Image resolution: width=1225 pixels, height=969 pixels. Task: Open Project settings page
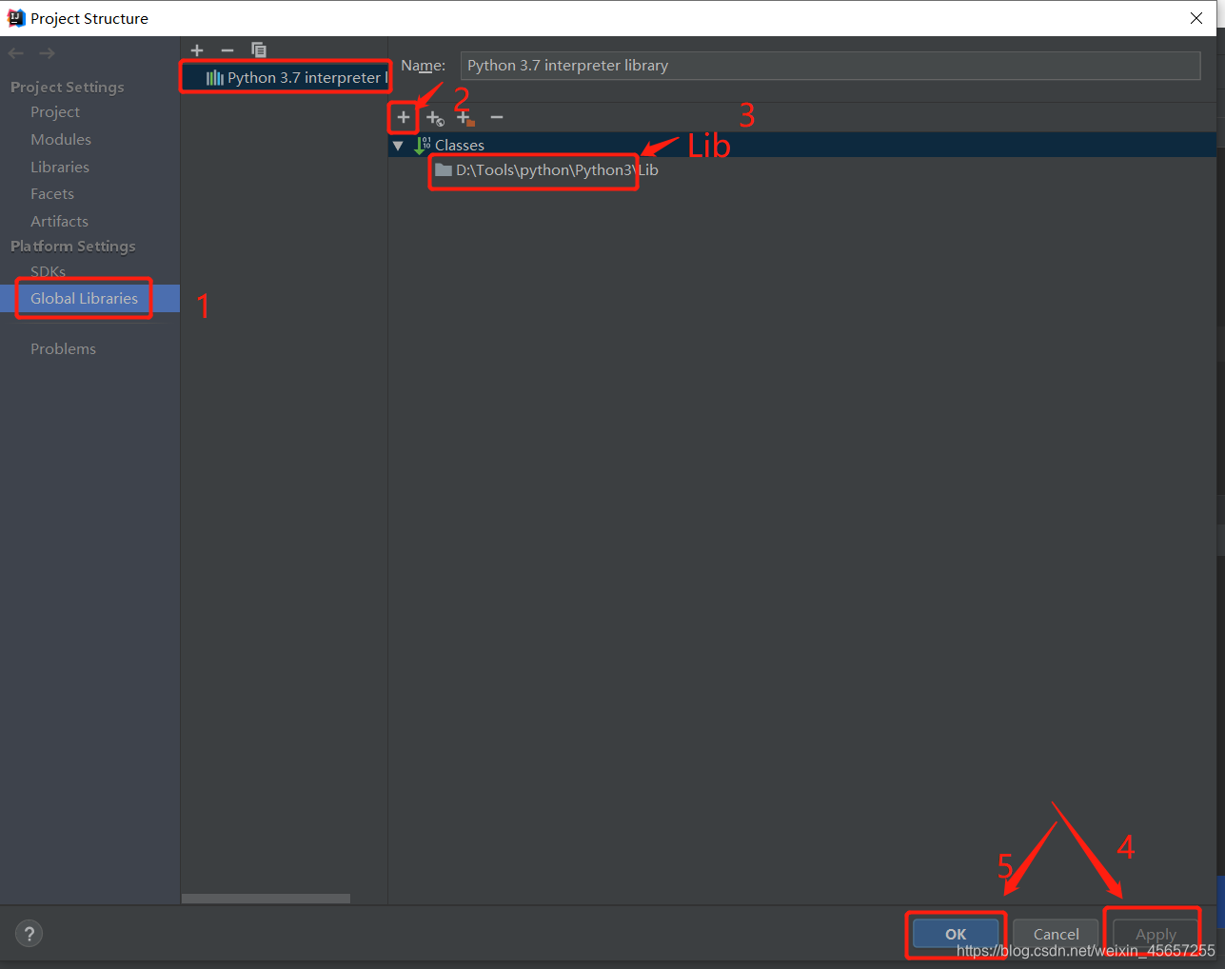(55, 112)
